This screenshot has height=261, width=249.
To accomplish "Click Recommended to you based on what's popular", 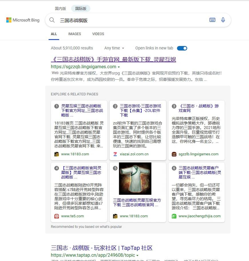I will [86, 227].
